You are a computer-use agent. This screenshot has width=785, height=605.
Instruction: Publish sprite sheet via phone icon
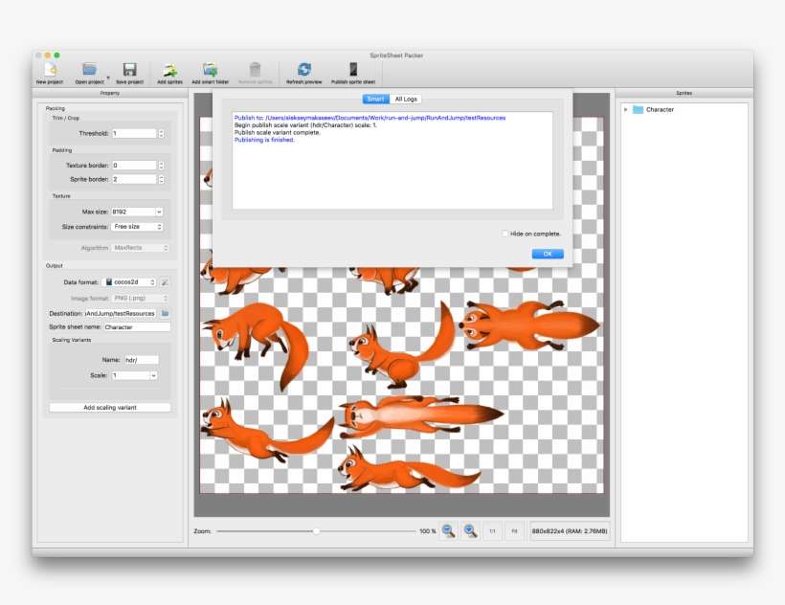coord(353,69)
